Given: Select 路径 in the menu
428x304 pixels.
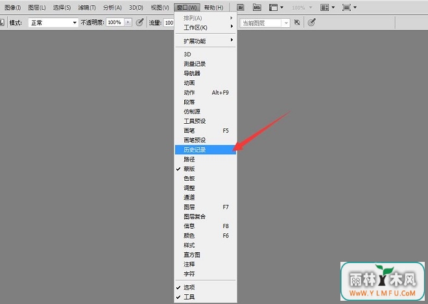Looking at the screenshot, I should pos(206,159).
